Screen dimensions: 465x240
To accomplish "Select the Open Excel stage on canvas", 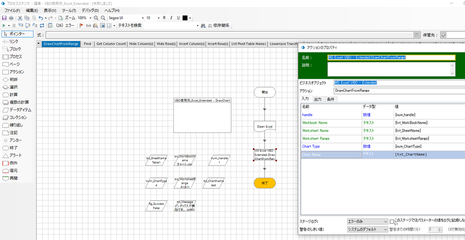I will [265, 127].
